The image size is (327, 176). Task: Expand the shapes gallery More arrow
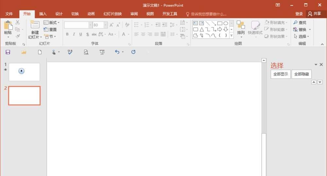(x=232, y=36)
